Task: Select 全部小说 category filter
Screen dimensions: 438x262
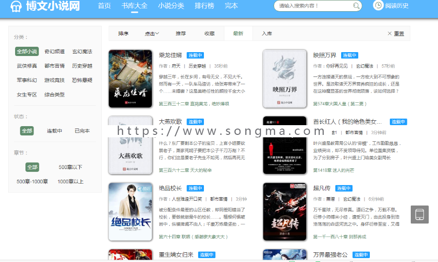Action: (x=27, y=52)
